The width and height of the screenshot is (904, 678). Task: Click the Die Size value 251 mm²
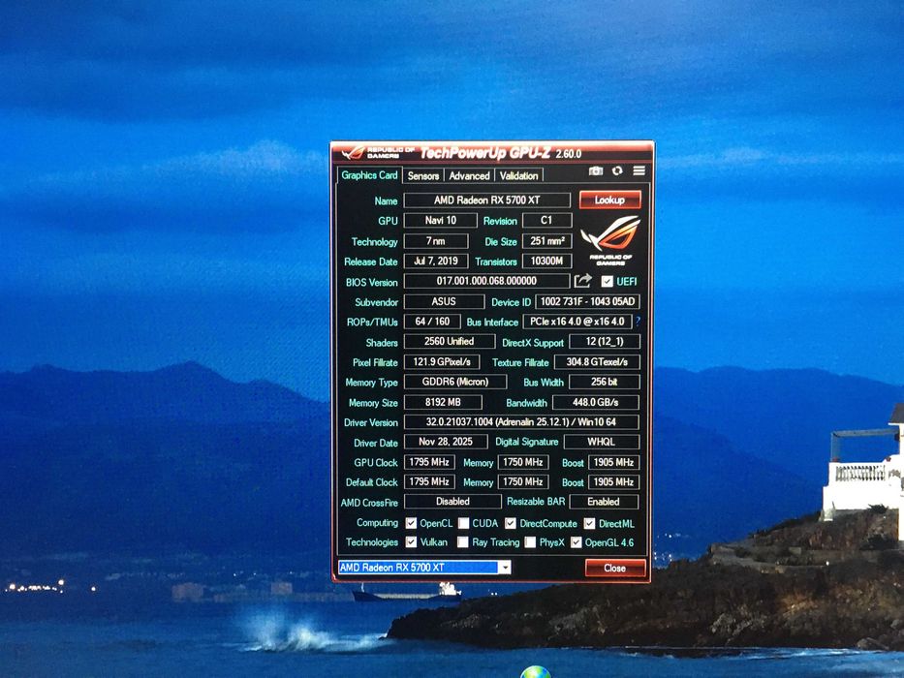click(x=547, y=241)
